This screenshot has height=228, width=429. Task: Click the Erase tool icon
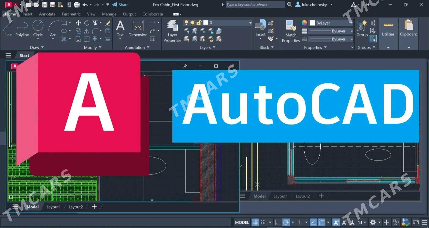pyautogui.click(x=108, y=23)
